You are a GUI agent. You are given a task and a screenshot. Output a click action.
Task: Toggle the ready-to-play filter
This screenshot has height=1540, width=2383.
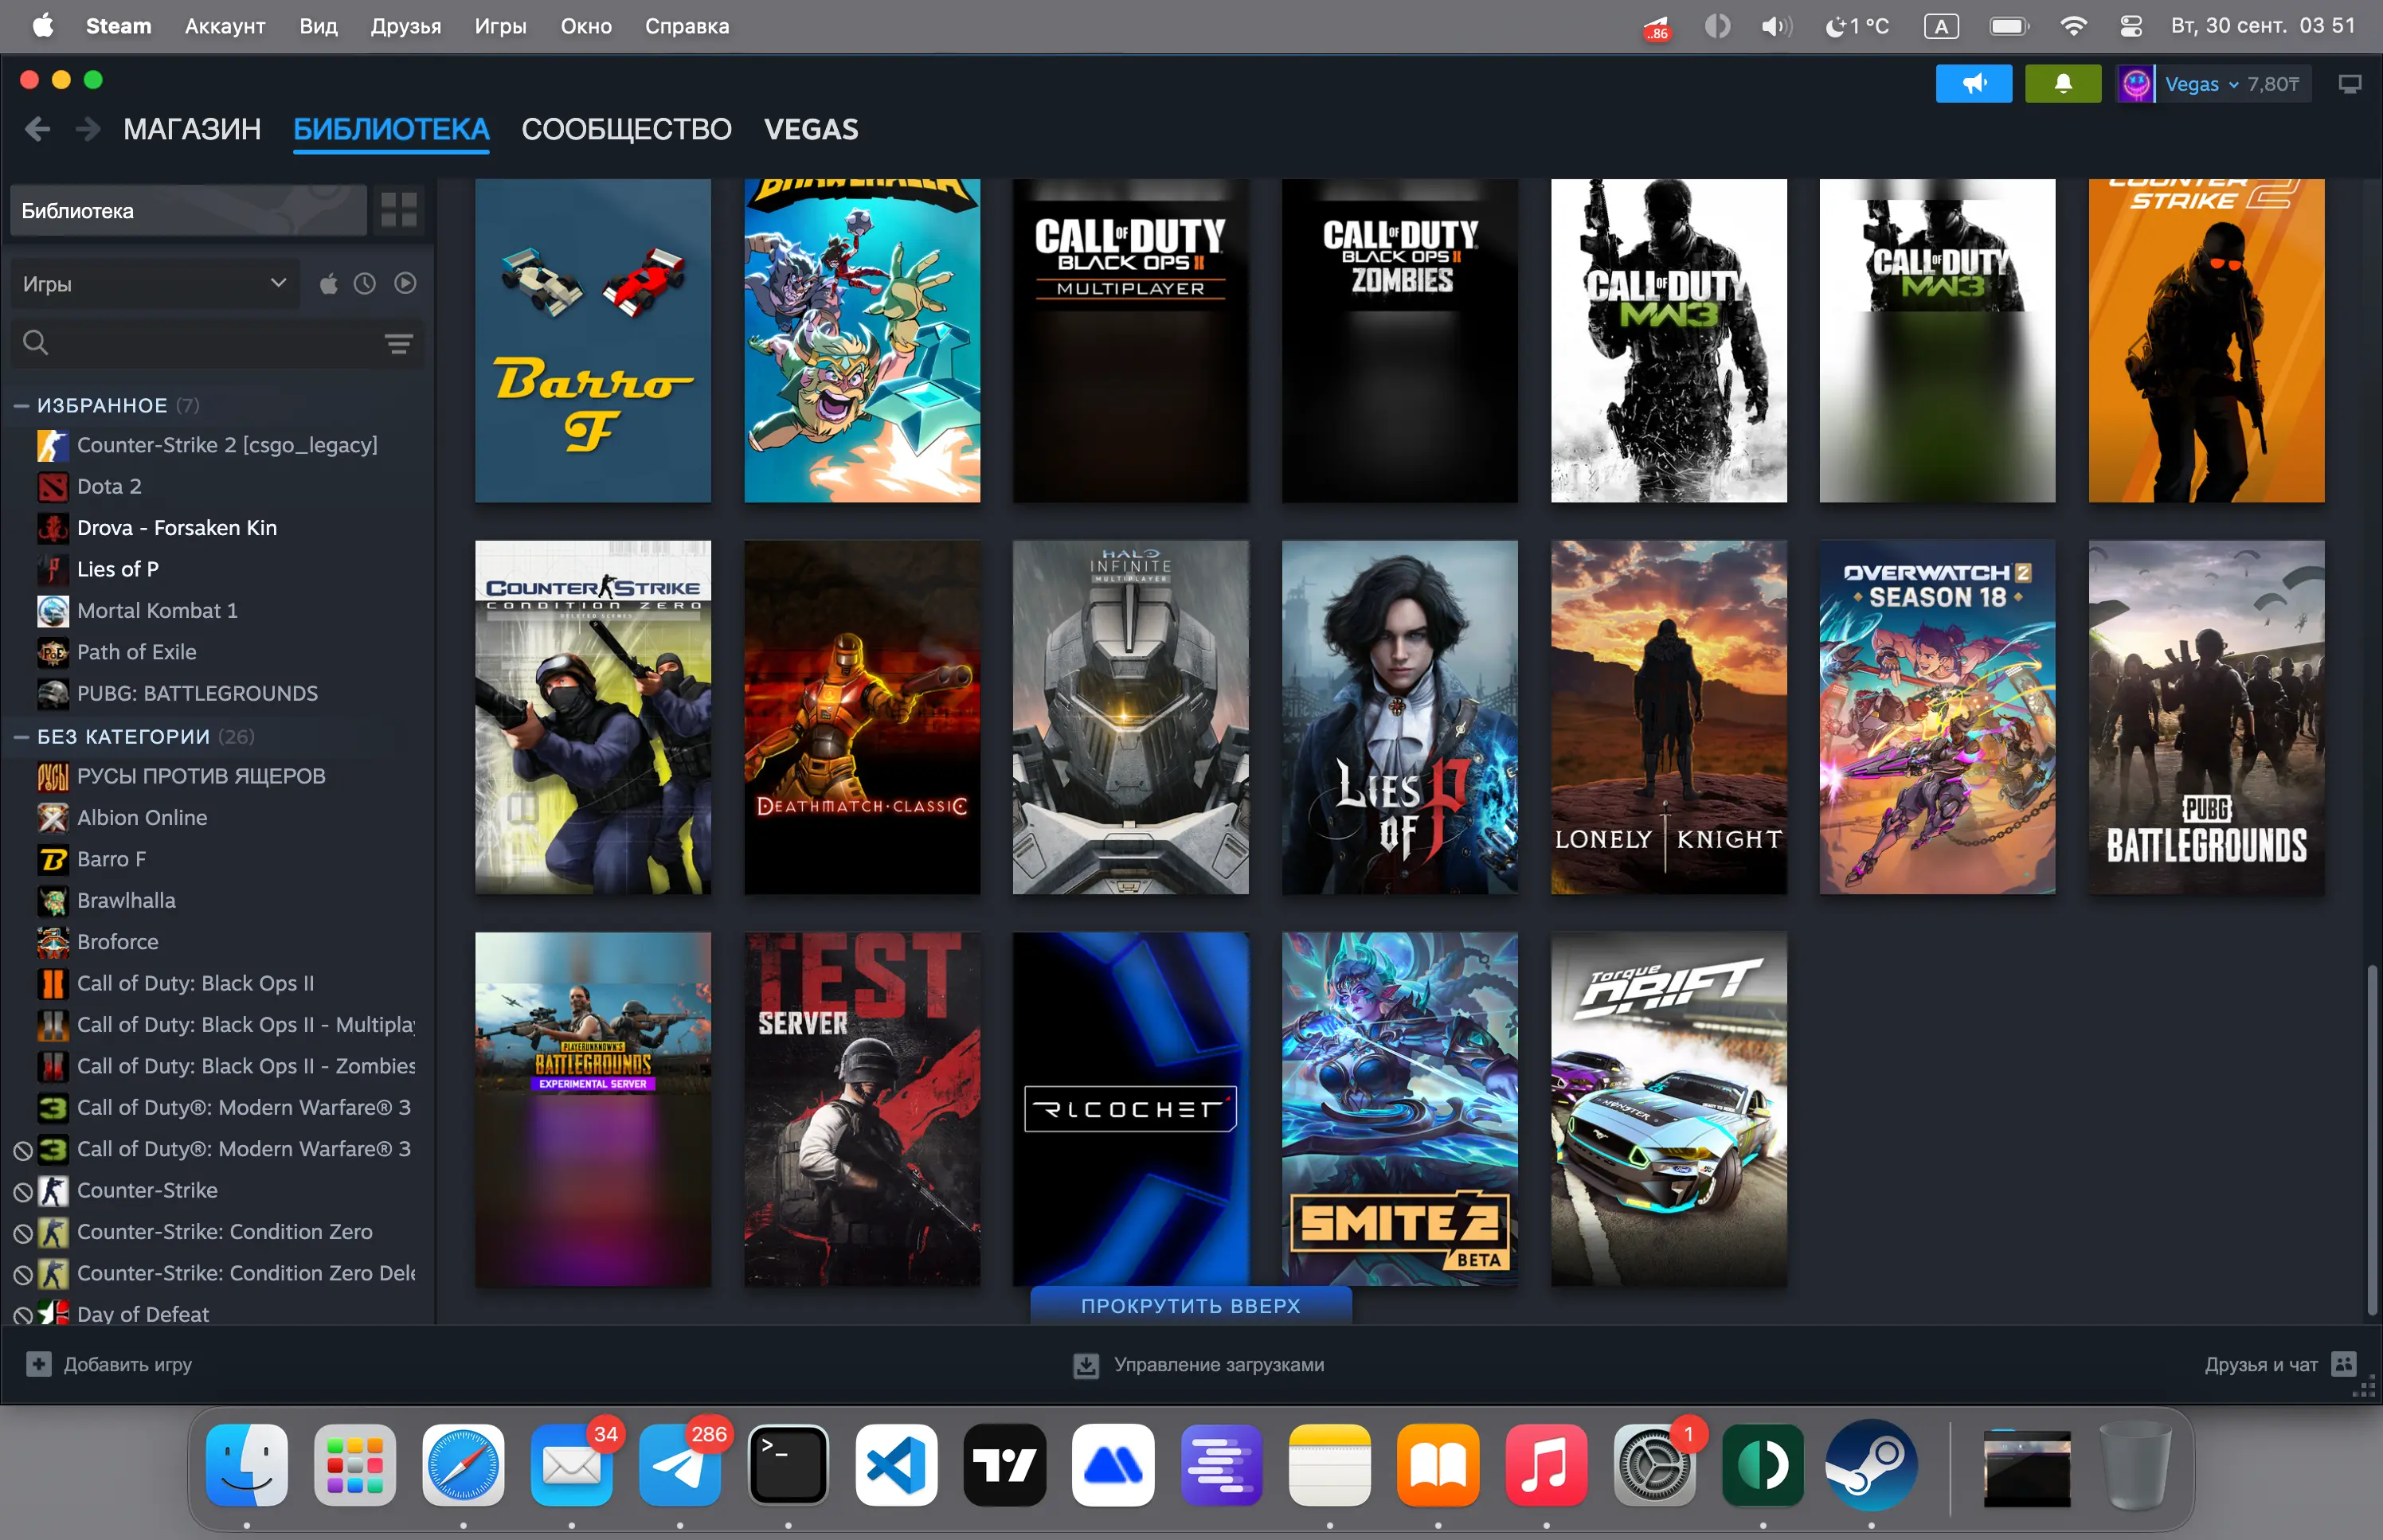tap(405, 284)
